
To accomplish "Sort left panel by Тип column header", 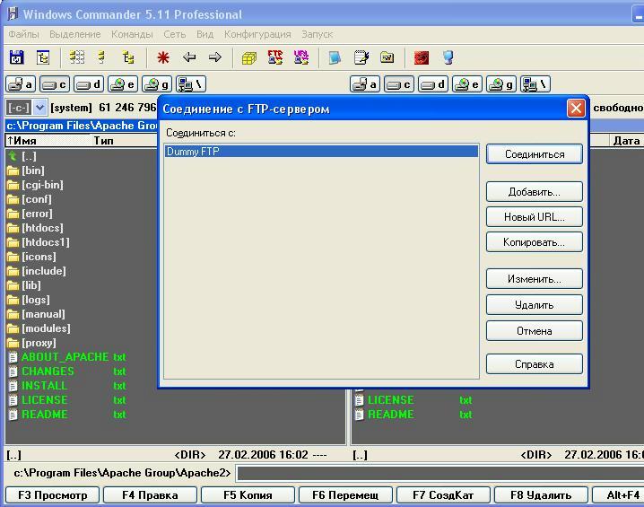I will click(123, 141).
